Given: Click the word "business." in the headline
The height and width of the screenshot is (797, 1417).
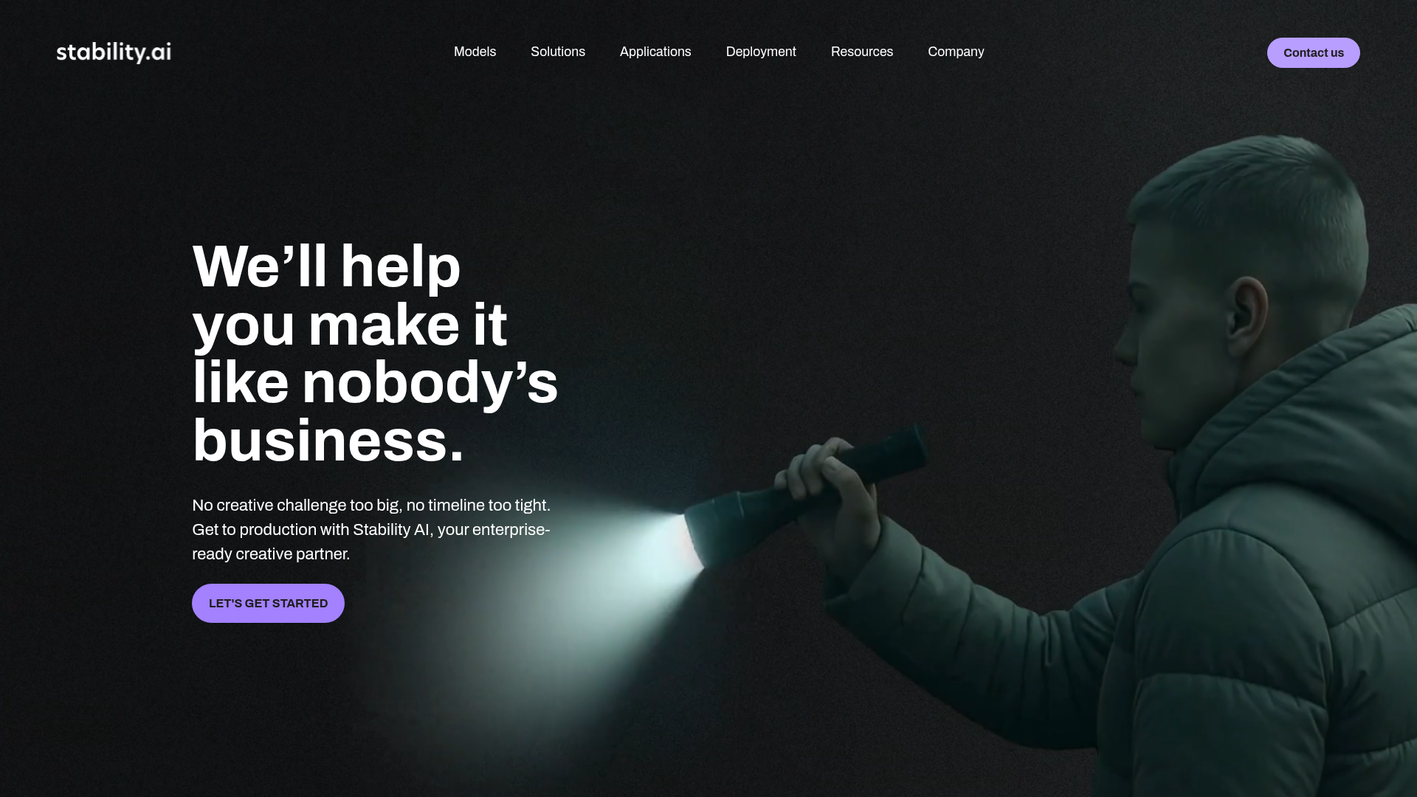Looking at the screenshot, I should [x=328, y=441].
